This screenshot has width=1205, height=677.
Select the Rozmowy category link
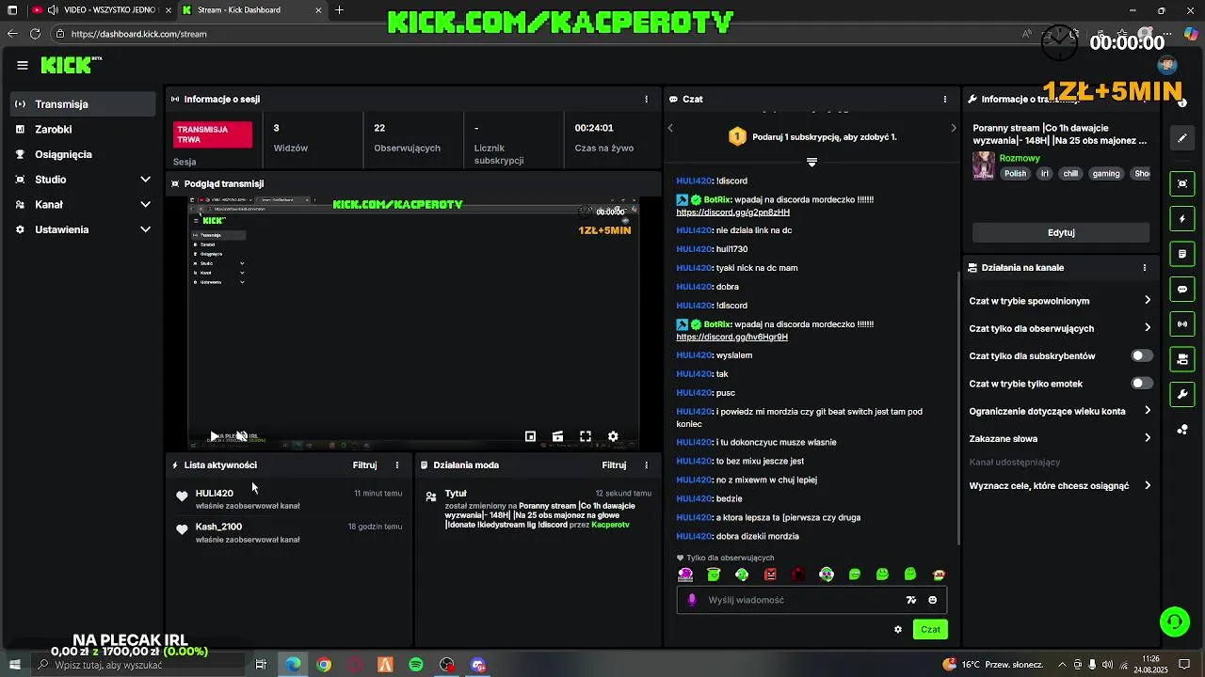click(x=1020, y=158)
